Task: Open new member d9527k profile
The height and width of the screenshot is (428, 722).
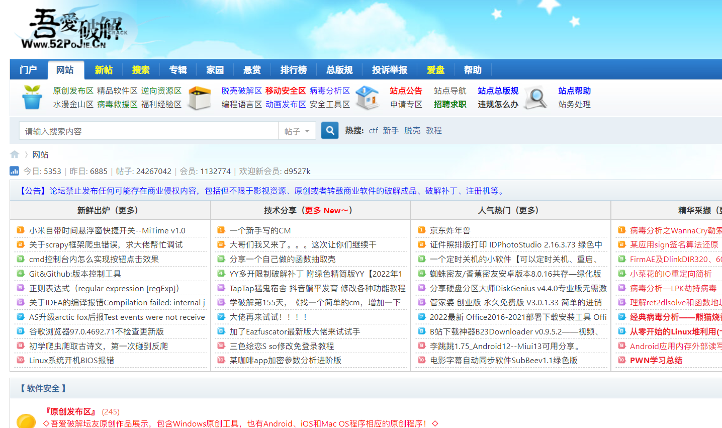Action: (x=297, y=171)
